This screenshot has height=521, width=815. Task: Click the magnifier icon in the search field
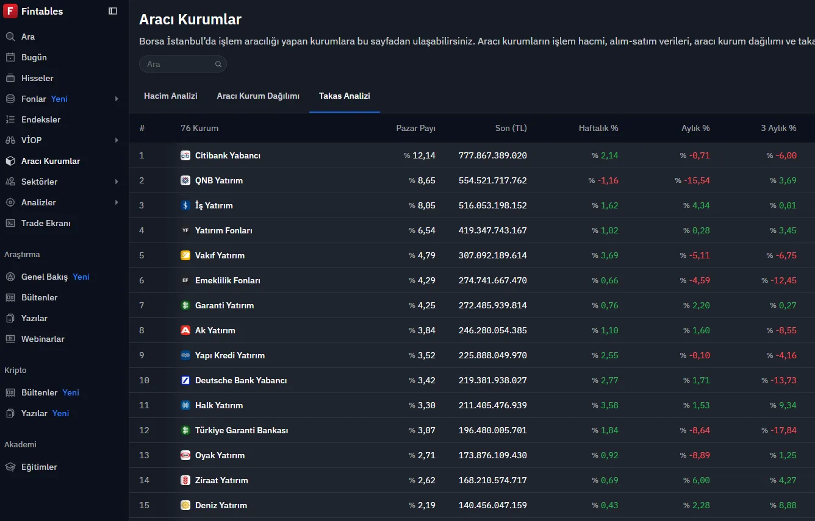(x=218, y=64)
